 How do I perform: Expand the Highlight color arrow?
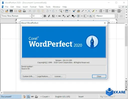pos(96,11)
